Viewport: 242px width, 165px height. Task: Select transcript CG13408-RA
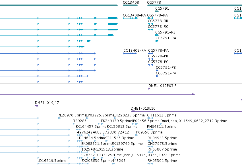coord(130,18)
